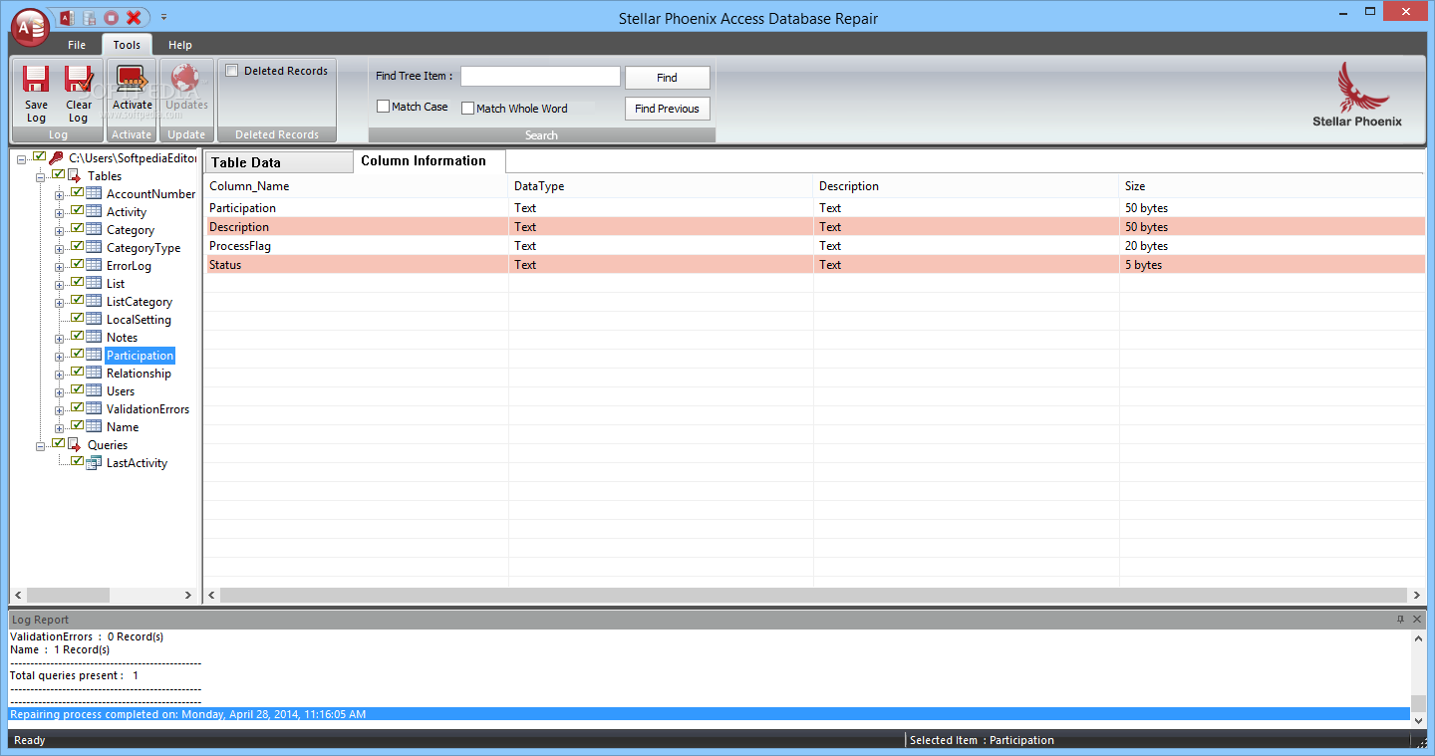Click the table icon beside AccountNumber
The width and height of the screenshot is (1435, 756).
click(x=94, y=193)
